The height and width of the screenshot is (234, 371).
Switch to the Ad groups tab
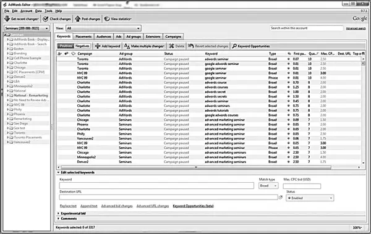coord(134,36)
